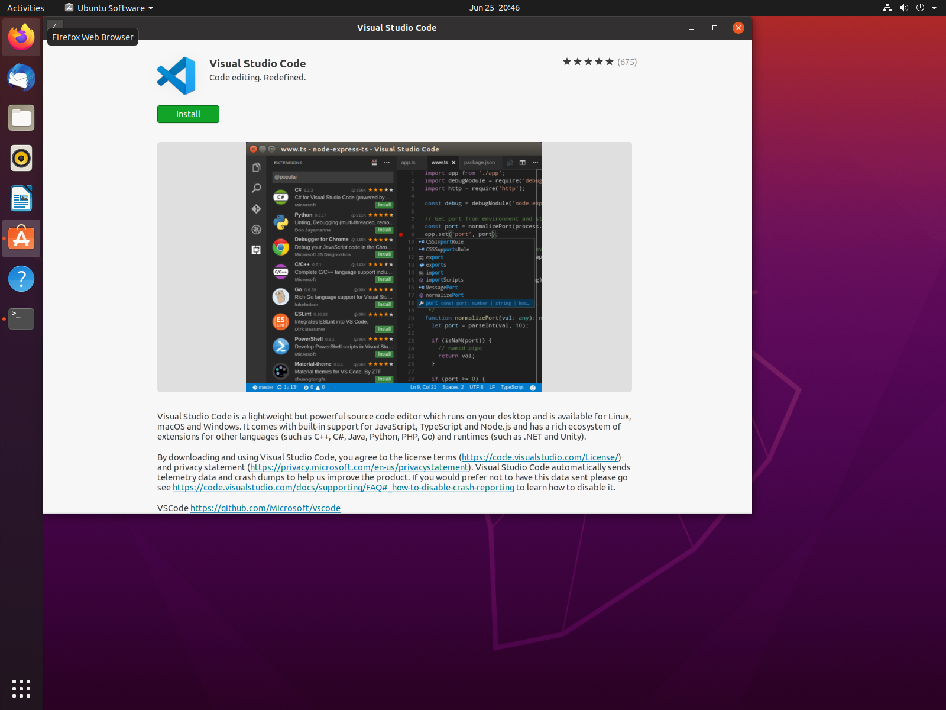Click the VS Code screenshot preview
Image resolution: width=946 pixels, height=710 pixels.
click(394, 267)
